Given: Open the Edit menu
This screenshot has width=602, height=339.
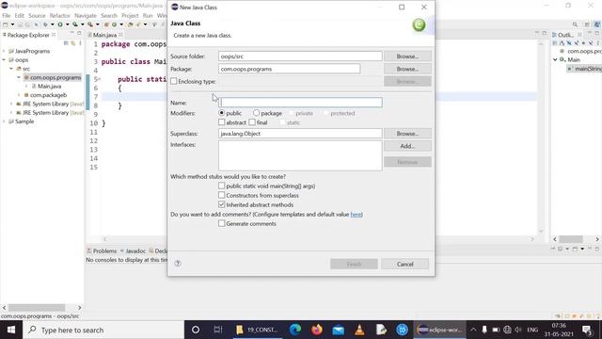Looking at the screenshot, I should point(19,15).
